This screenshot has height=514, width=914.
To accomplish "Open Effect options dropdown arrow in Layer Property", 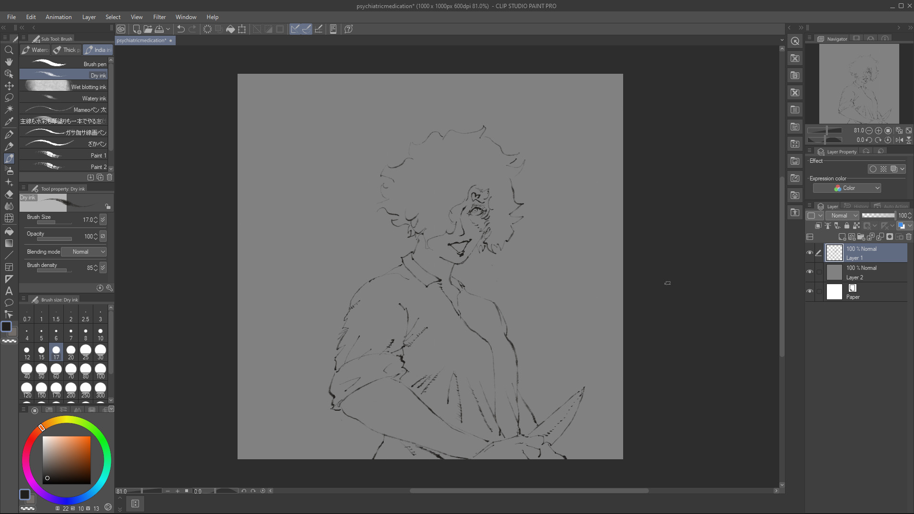I will 903,169.
